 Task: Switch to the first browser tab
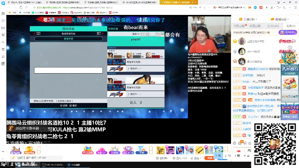pos(25,2)
